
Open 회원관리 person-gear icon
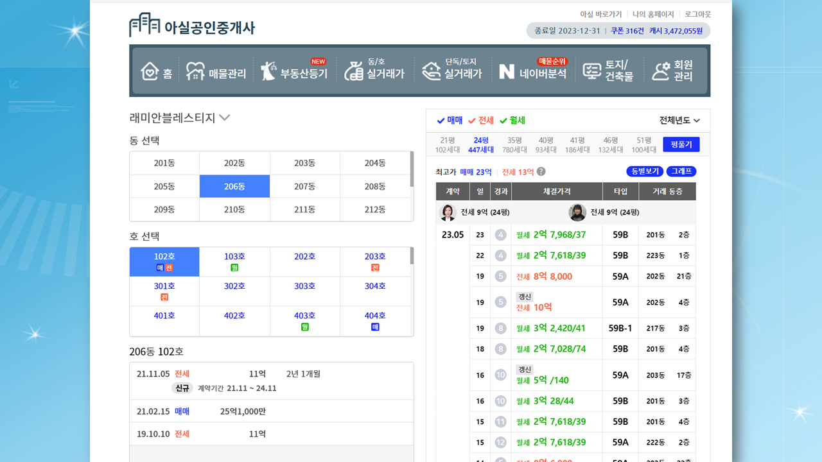[x=661, y=71]
